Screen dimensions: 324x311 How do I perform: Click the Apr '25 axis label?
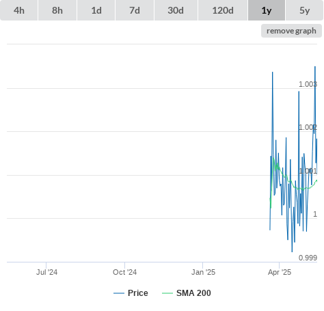(280, 272)
